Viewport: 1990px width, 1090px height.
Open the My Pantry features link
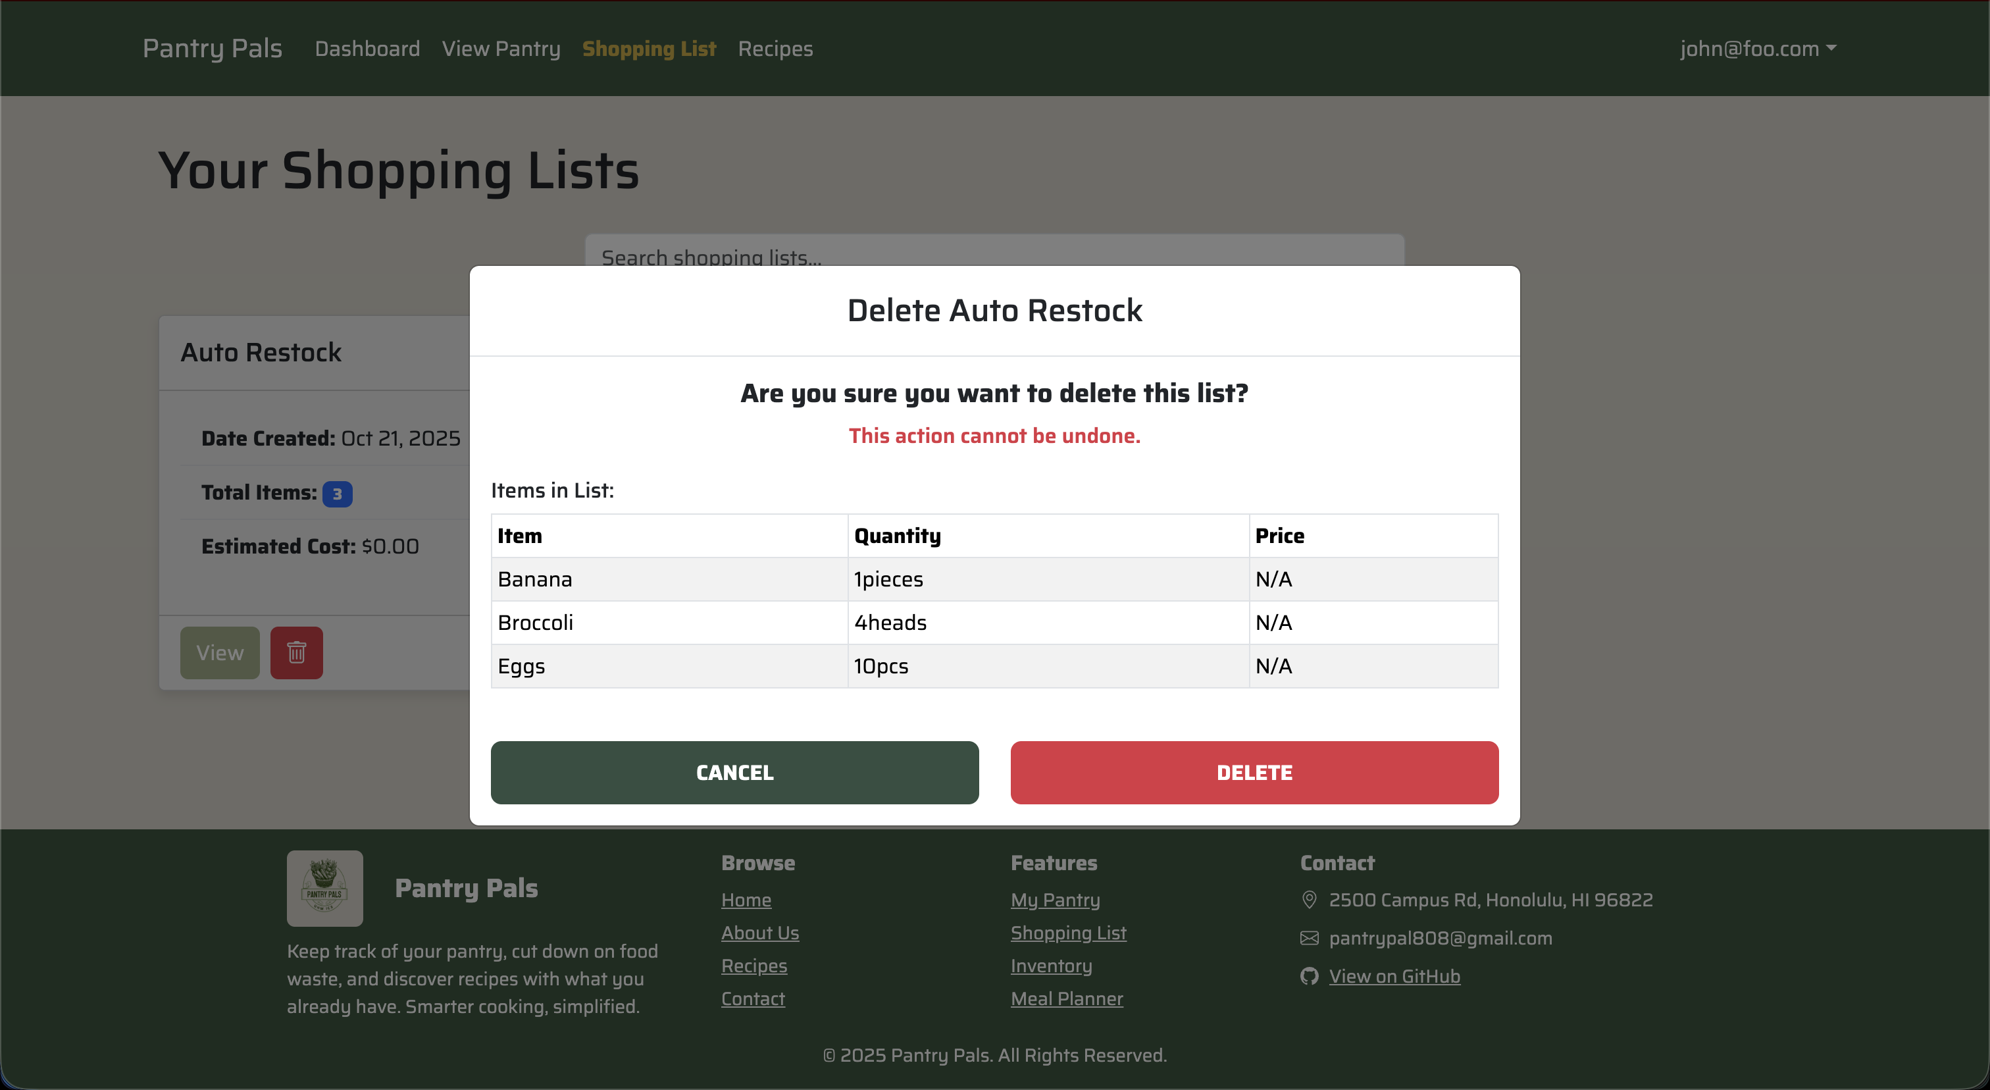[x=1056, y=900]
